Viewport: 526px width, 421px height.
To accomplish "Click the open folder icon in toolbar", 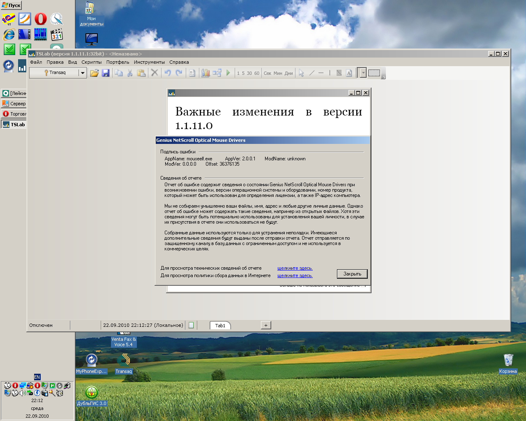I will [x=95, y=73].
